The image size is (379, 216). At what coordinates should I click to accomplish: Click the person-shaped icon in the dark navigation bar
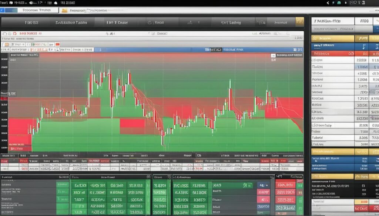[x=190, y=23]
